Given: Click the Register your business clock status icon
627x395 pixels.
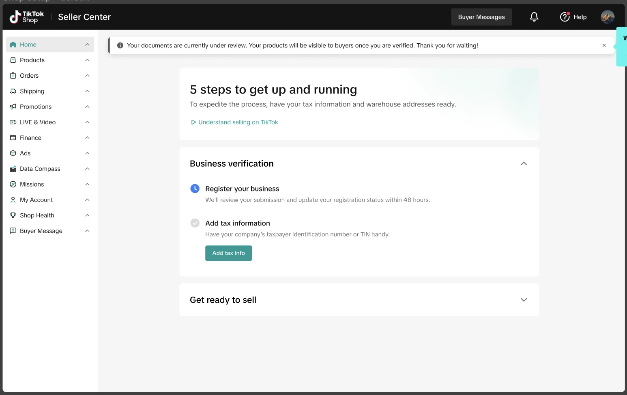Looking at the screenshot, I should (x=195, y=189).
